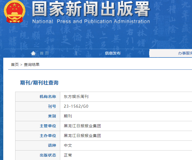Select 黑龙江日报报业集团 in 主管单位 row
The image size is (192, 160).
point(82,126)
